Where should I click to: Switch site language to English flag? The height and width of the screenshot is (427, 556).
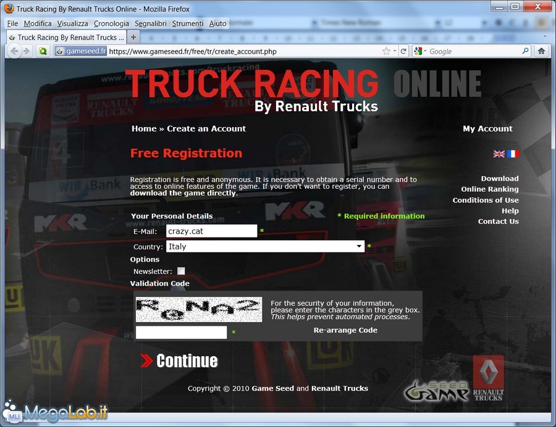tap(499, 154)
